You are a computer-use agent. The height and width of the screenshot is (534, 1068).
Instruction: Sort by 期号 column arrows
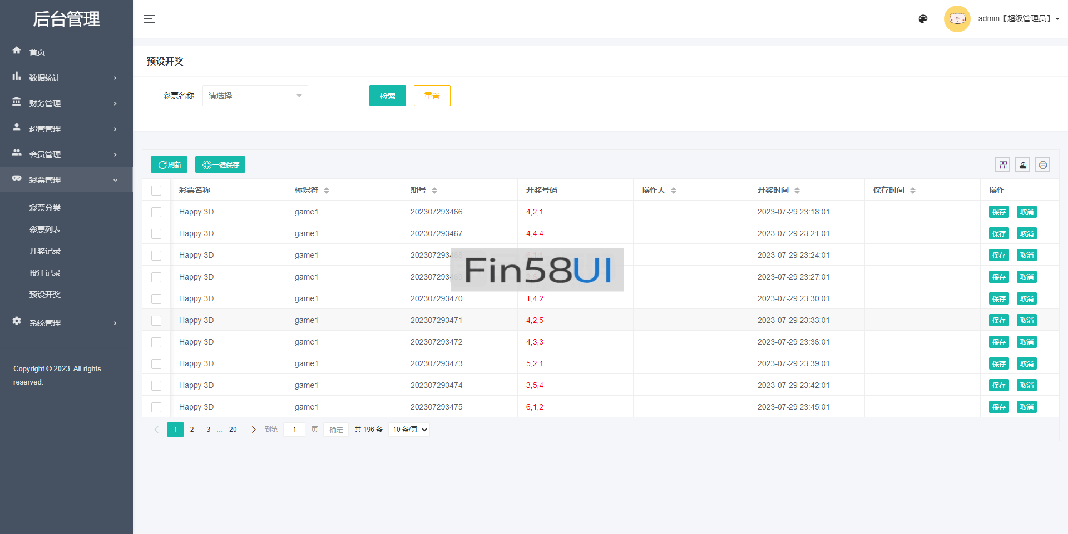[x=434, y=191]
